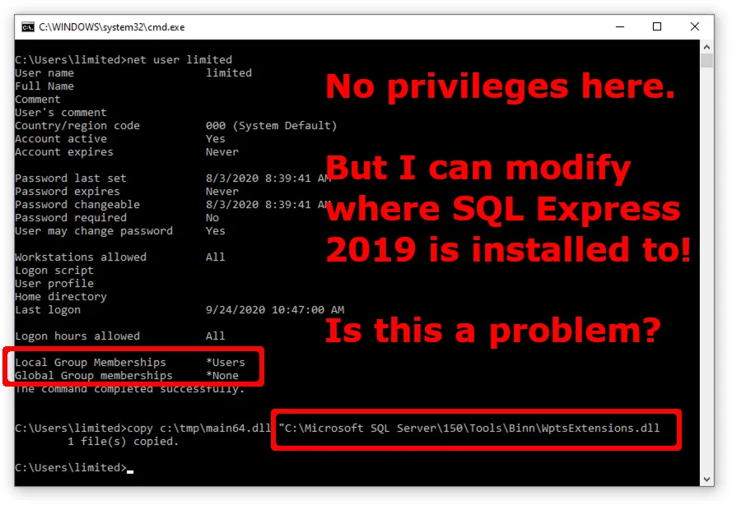
Task: Click the 'Last logon' label
Action: [48, 309]
